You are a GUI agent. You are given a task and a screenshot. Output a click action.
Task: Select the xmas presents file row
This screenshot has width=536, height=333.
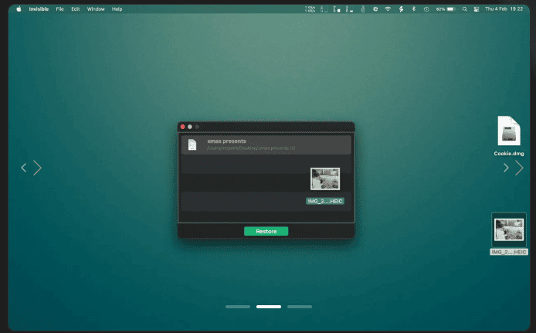click(266, 144)
